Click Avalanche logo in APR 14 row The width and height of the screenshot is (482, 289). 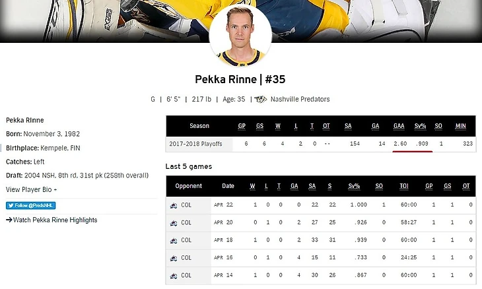pos(174,276)
